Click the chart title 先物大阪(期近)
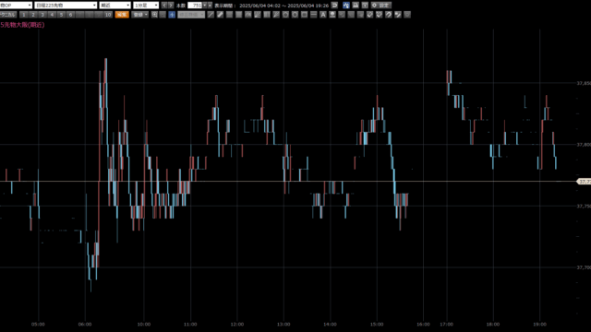The height and width of the screenshot is (332, 591). (22, 25)
